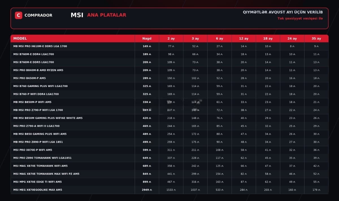Select row MSI PRO X870E-P WIFI AM5
This screenshot has width=339, height=201.
pyautogui.click(x=169, y=150)
